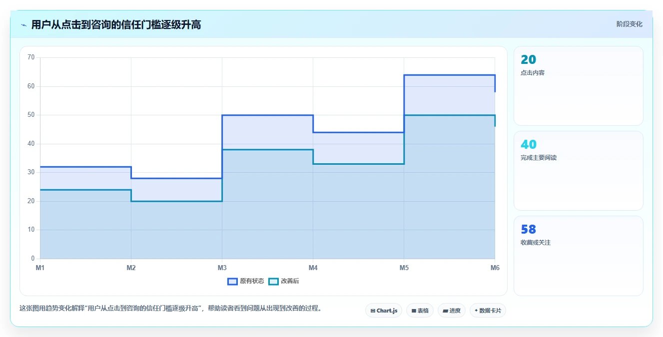663x337 pixels.
Task: Click the number 58 in the stat card
Action: (528, 229)
